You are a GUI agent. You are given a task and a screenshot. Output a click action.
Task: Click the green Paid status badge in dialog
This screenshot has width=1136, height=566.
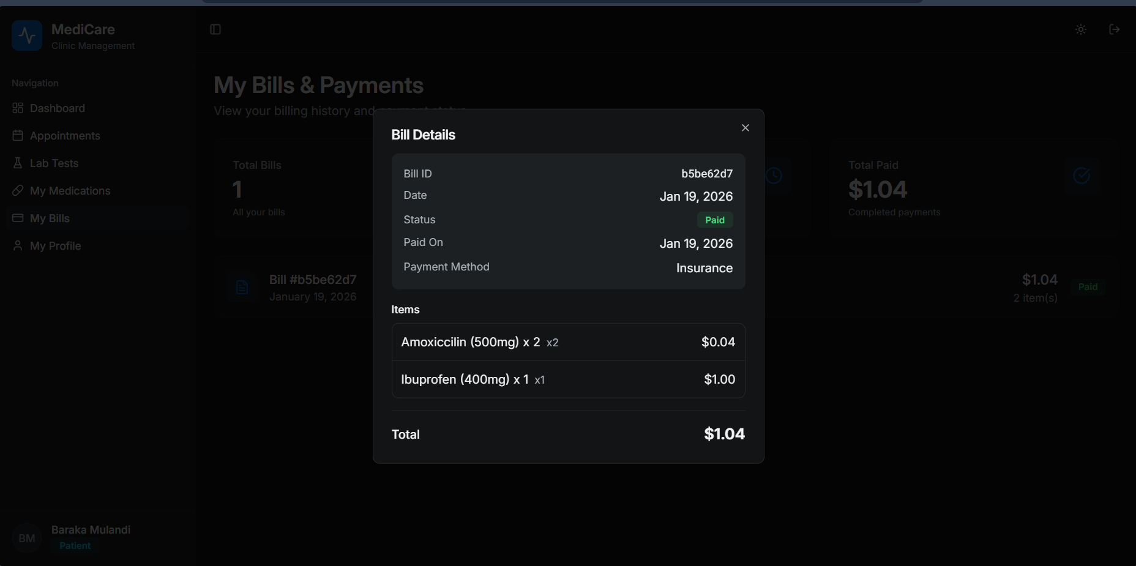[x=714, y=220]
